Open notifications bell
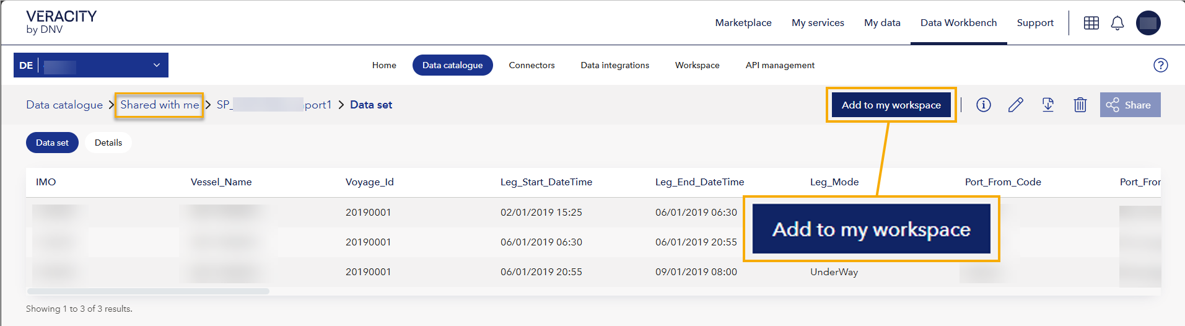The image size is (1185, 326). pos(1117,23)
